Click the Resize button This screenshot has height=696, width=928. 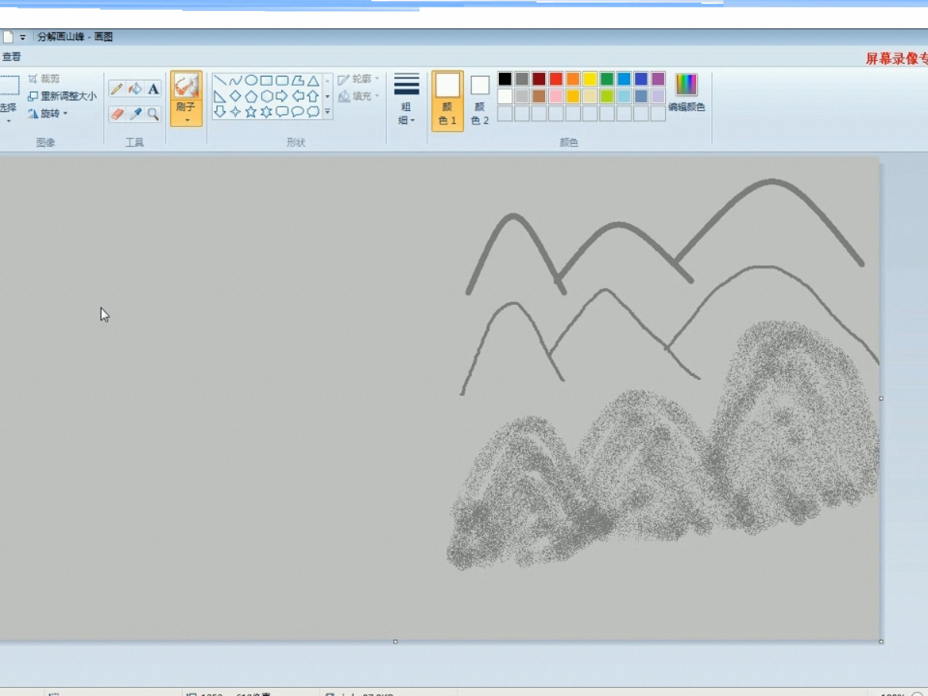[x=62, y=96]
